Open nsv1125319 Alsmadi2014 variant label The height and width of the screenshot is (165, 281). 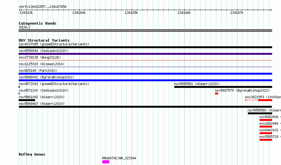(42, 64)
